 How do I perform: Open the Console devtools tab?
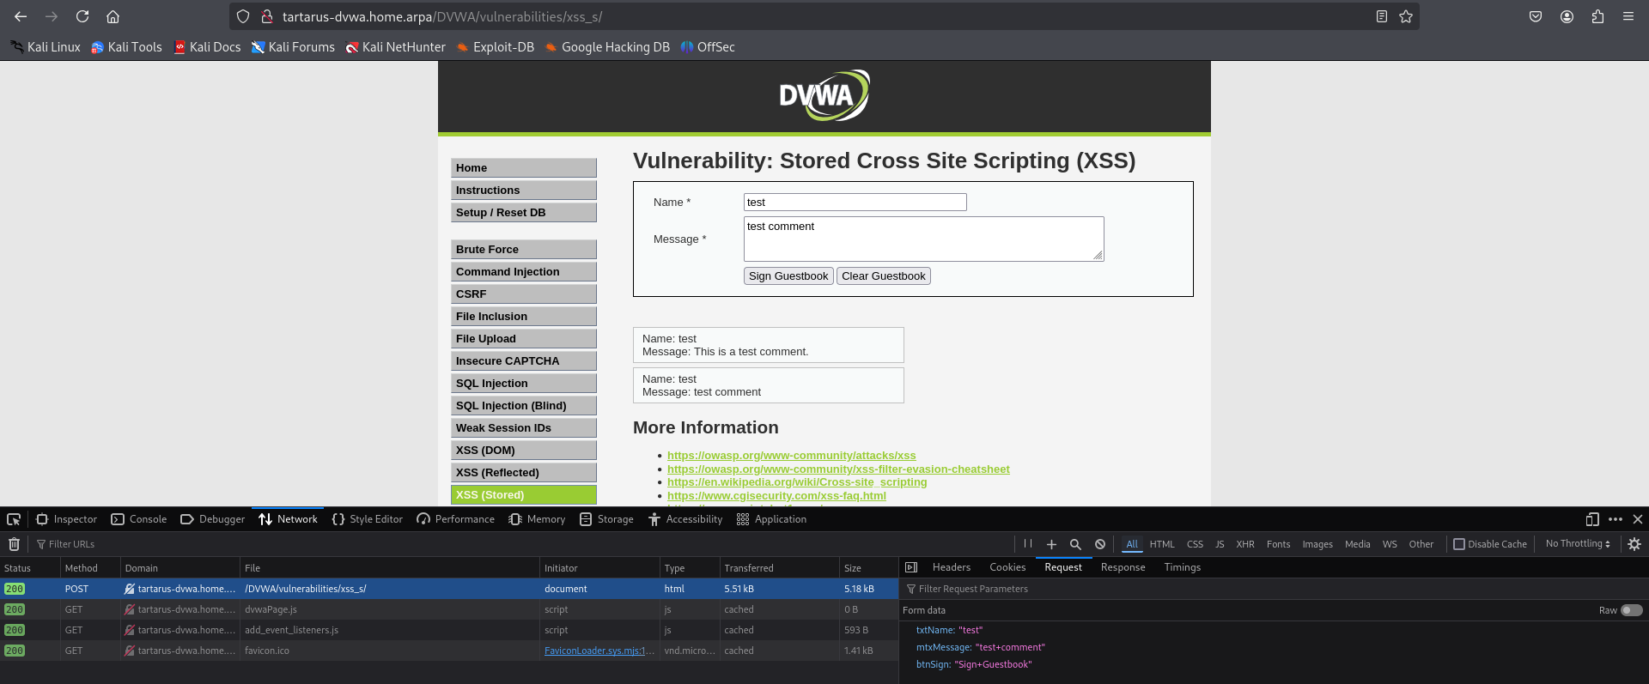139,519
